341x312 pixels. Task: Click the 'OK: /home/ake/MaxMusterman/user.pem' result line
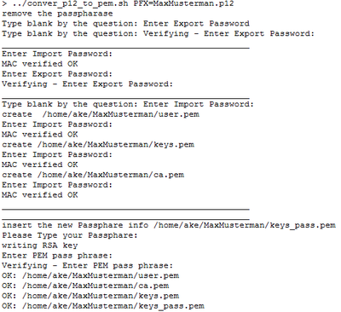pyautogui.click(x=90, y=275)
